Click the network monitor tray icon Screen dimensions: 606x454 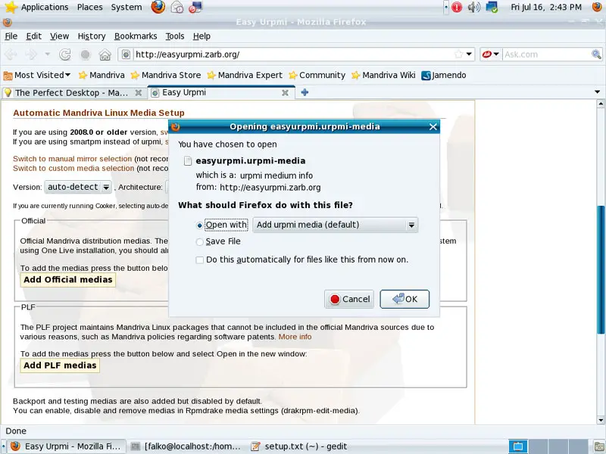tap(492, 7)
